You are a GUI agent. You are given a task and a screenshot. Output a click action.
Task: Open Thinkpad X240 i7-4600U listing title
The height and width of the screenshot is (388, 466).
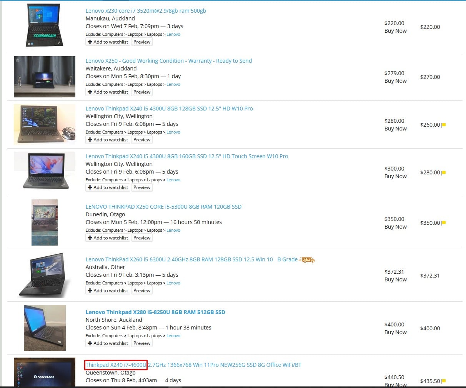[x=193, y=365]
